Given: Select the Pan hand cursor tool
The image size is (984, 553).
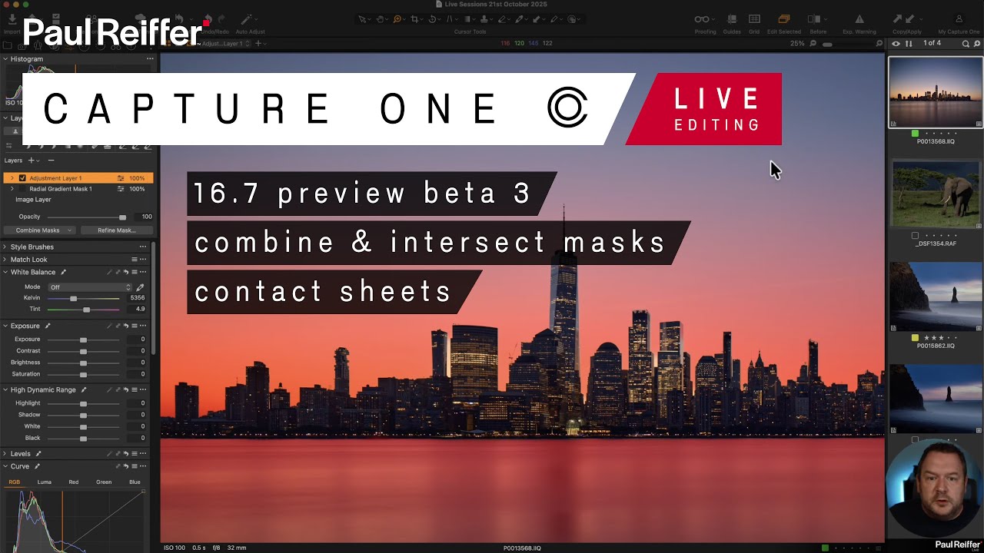Looking at the screenshot, I should click(x=381, y=19).
